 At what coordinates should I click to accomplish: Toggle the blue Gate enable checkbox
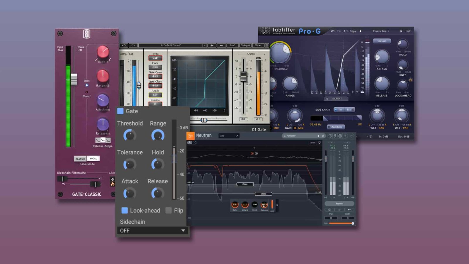click(x=120, y=111)
